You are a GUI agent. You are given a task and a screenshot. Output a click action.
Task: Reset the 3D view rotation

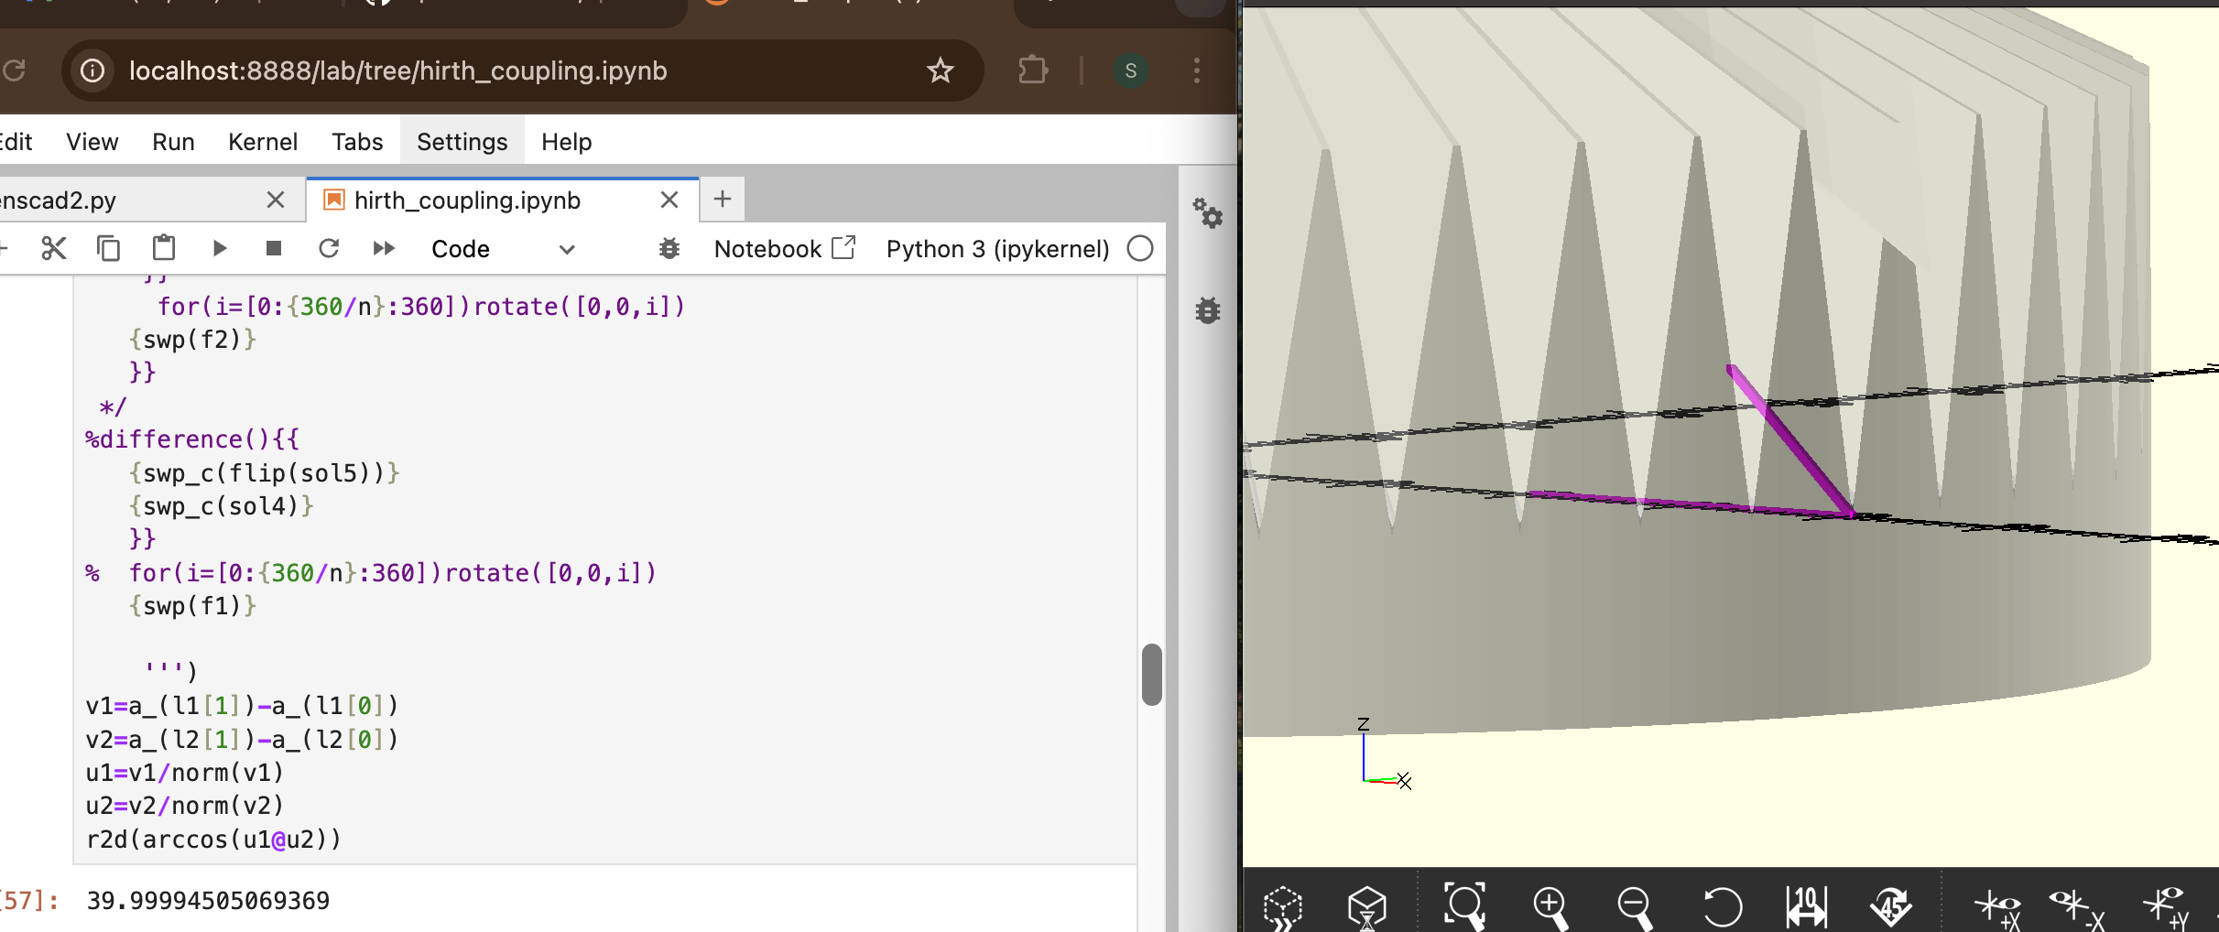tap(1722, 906)
